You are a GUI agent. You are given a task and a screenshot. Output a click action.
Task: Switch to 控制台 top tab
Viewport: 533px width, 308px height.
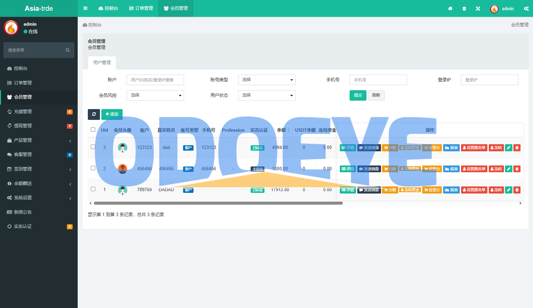108,8
